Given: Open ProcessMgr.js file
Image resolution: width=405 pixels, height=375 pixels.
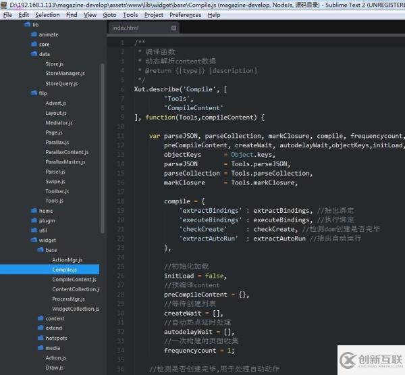Looking at the screenshot, I should coord(68,299).
